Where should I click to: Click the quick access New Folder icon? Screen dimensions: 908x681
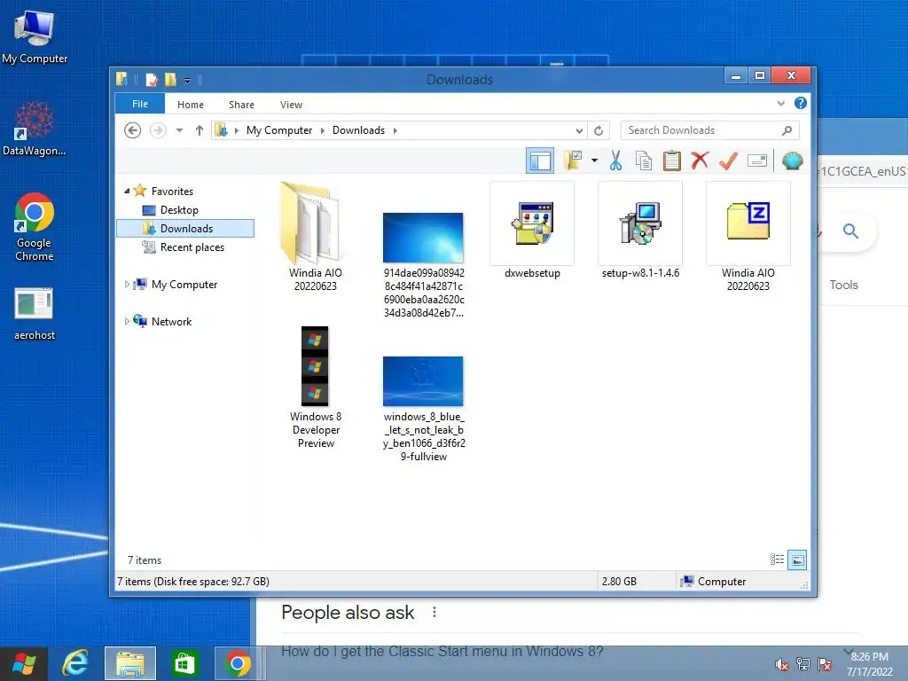click(x=170, y=79)
